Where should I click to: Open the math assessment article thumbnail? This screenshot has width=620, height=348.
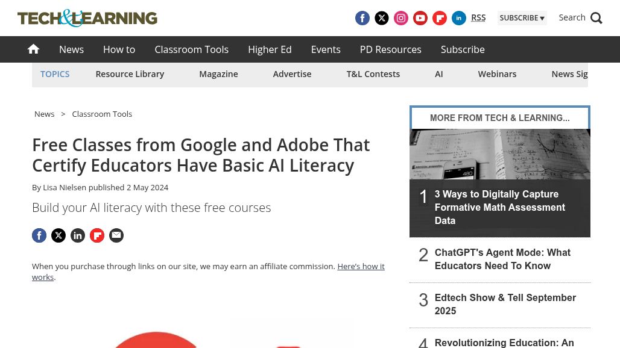pos(500,154)
